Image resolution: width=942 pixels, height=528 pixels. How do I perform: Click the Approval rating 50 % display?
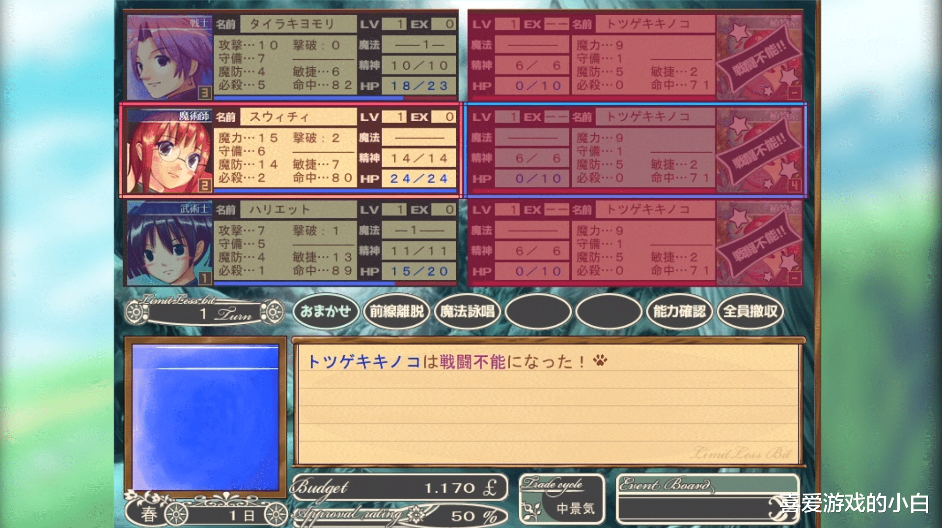(x=401, y=515)
